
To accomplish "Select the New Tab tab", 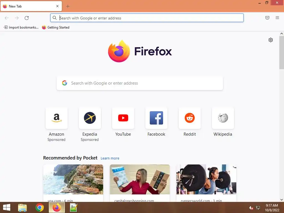I will coord(31,6).
